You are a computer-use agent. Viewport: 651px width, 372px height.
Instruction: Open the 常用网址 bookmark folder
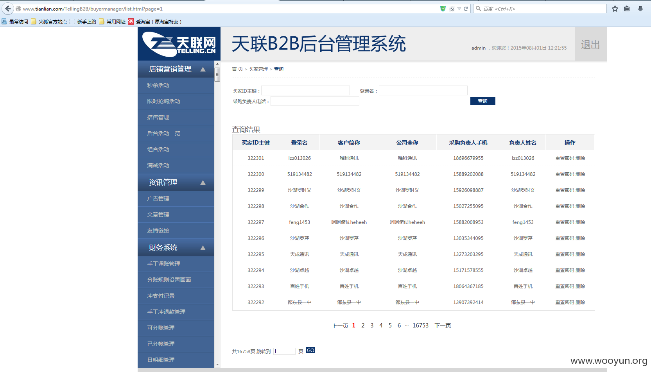[112, 21]
